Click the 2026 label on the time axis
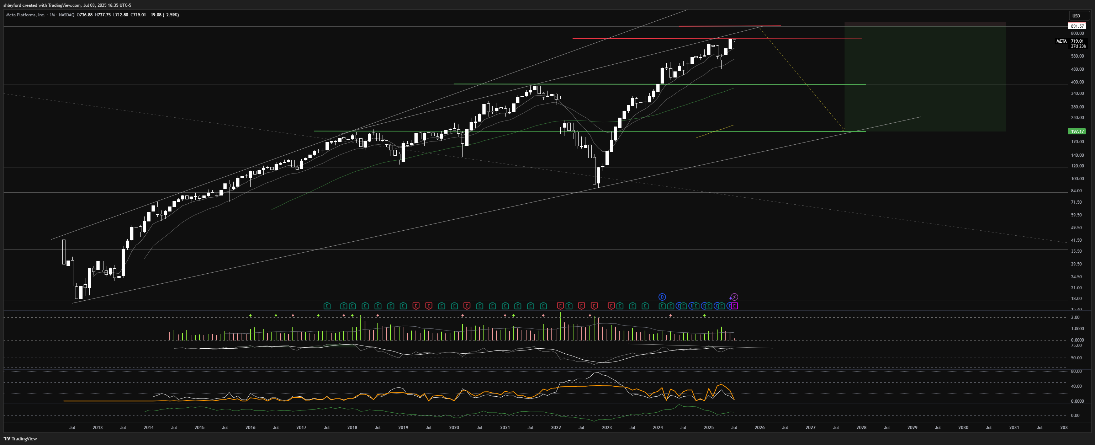Image resolution: width=1095 pixels, height=445 pixels. pos(760,428)
